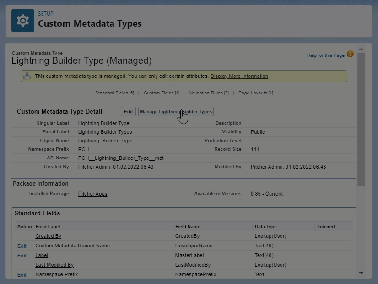This screenshot has height=284, width=378.
Task: Click Edit next to Namespace Prefix field
Action: click(22, 275)
